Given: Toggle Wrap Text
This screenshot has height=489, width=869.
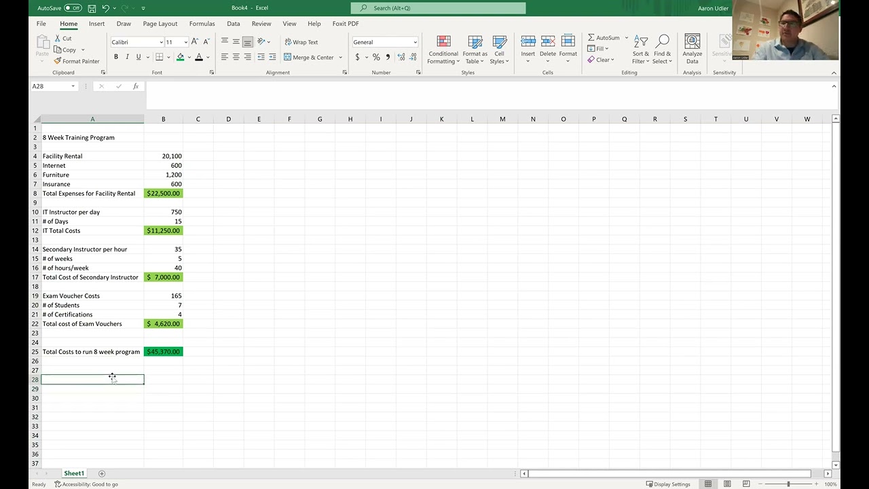Looking at the screenshot, I should [301, 42].
